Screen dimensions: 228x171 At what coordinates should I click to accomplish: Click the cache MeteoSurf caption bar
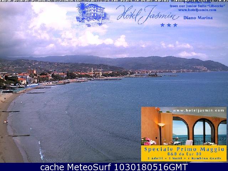point(114,167)
